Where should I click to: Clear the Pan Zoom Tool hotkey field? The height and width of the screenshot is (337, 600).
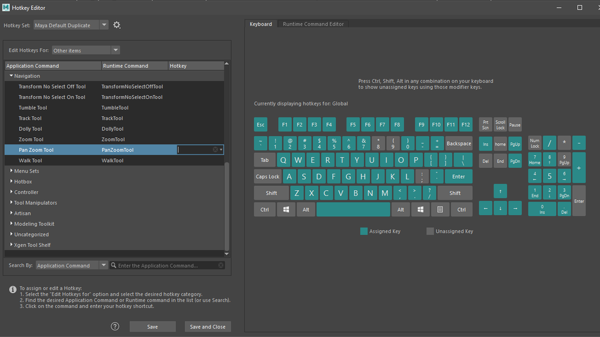click(215, 150)
